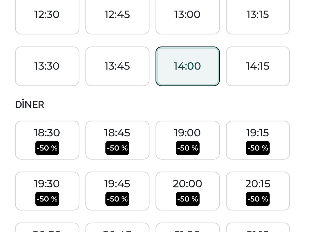Select the 19:15 discounted slot
This screenshot has width=311, height=232.
tap(258, 140)
